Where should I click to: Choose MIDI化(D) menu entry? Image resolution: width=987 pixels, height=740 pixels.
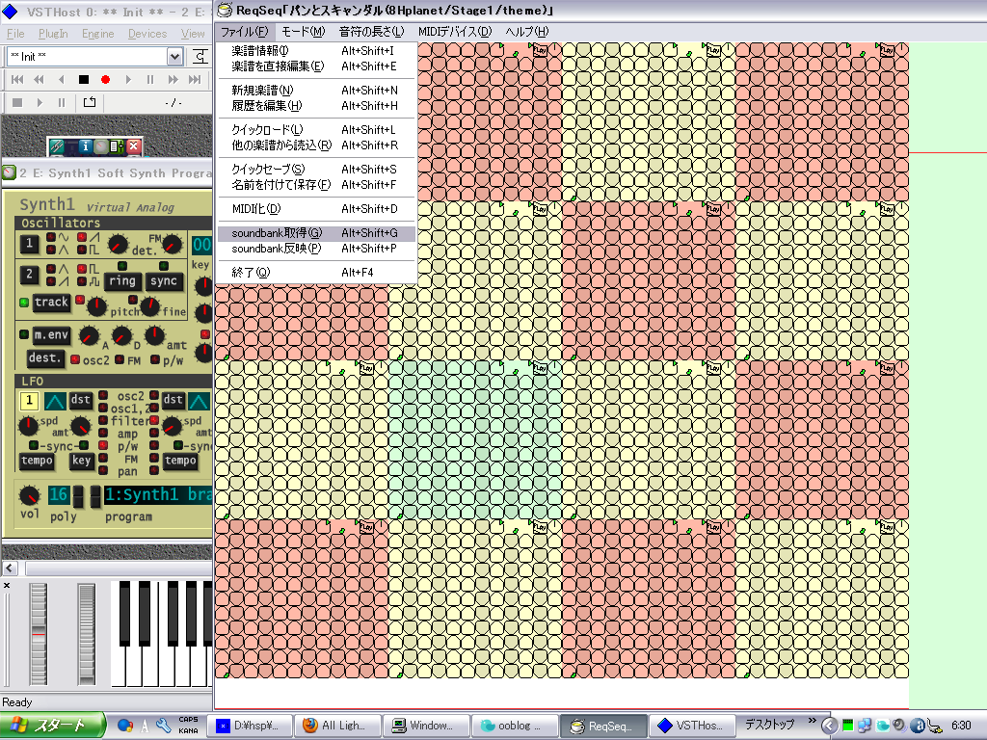(316, 209)
